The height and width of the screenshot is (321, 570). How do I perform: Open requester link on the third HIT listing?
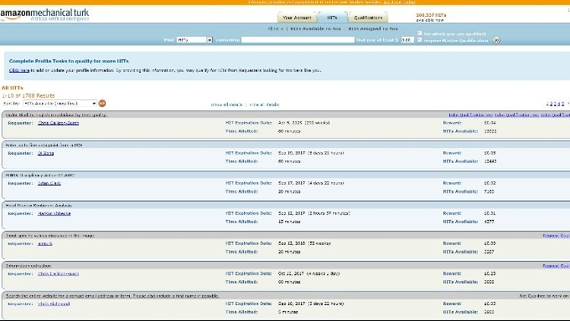(x=49, y=184)
